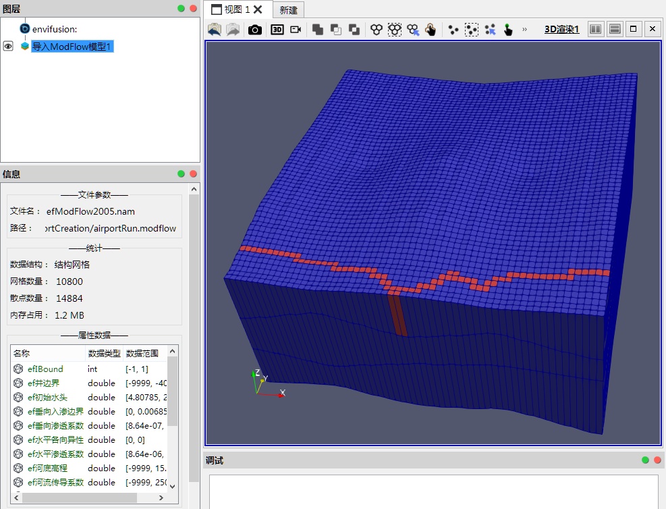Select the ef水平各向异性 attribute
Viewport: 666px width, 509px height.
pos(55,439)
